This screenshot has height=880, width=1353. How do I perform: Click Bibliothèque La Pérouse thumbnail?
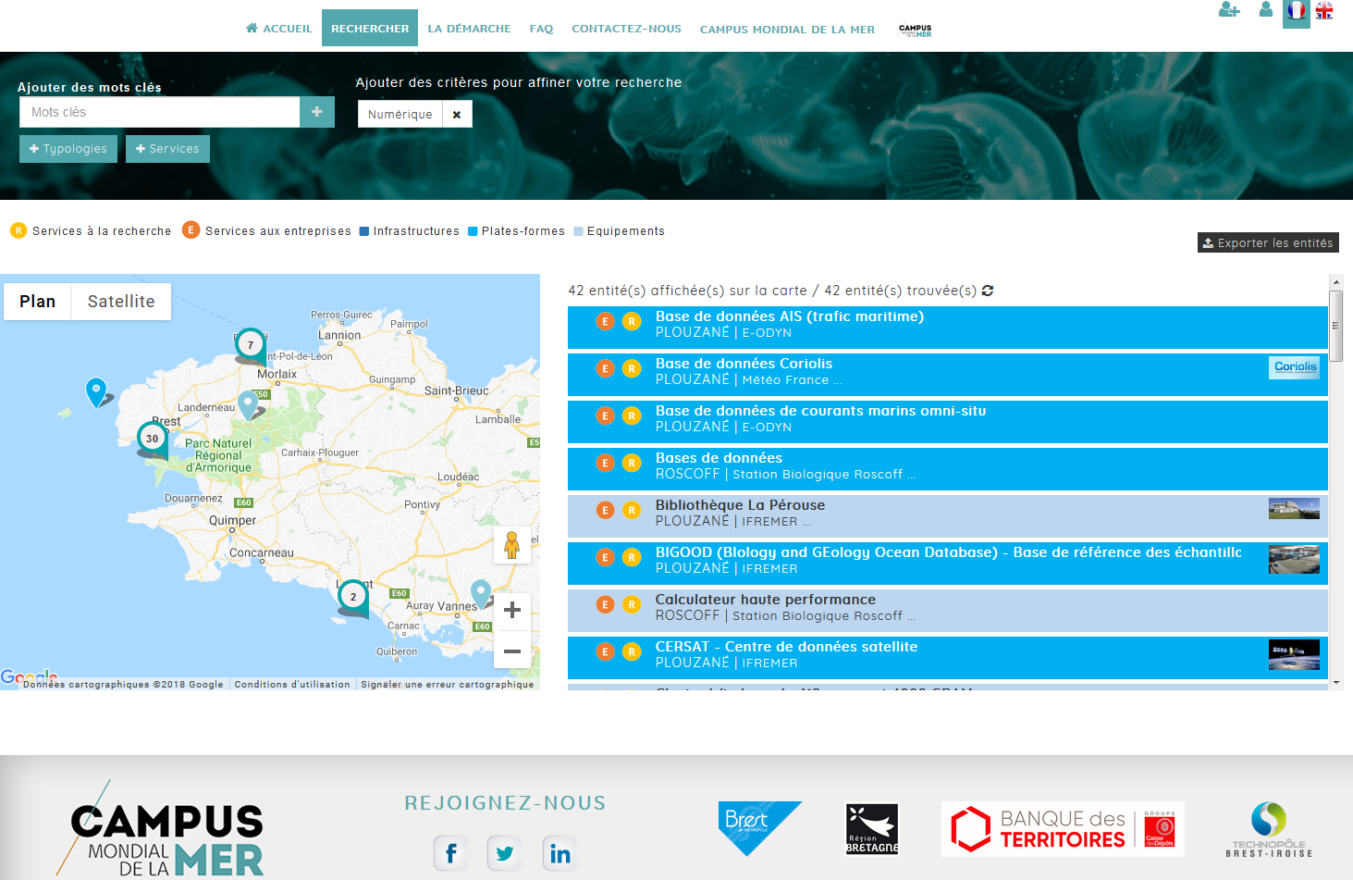coord(1294,509)
